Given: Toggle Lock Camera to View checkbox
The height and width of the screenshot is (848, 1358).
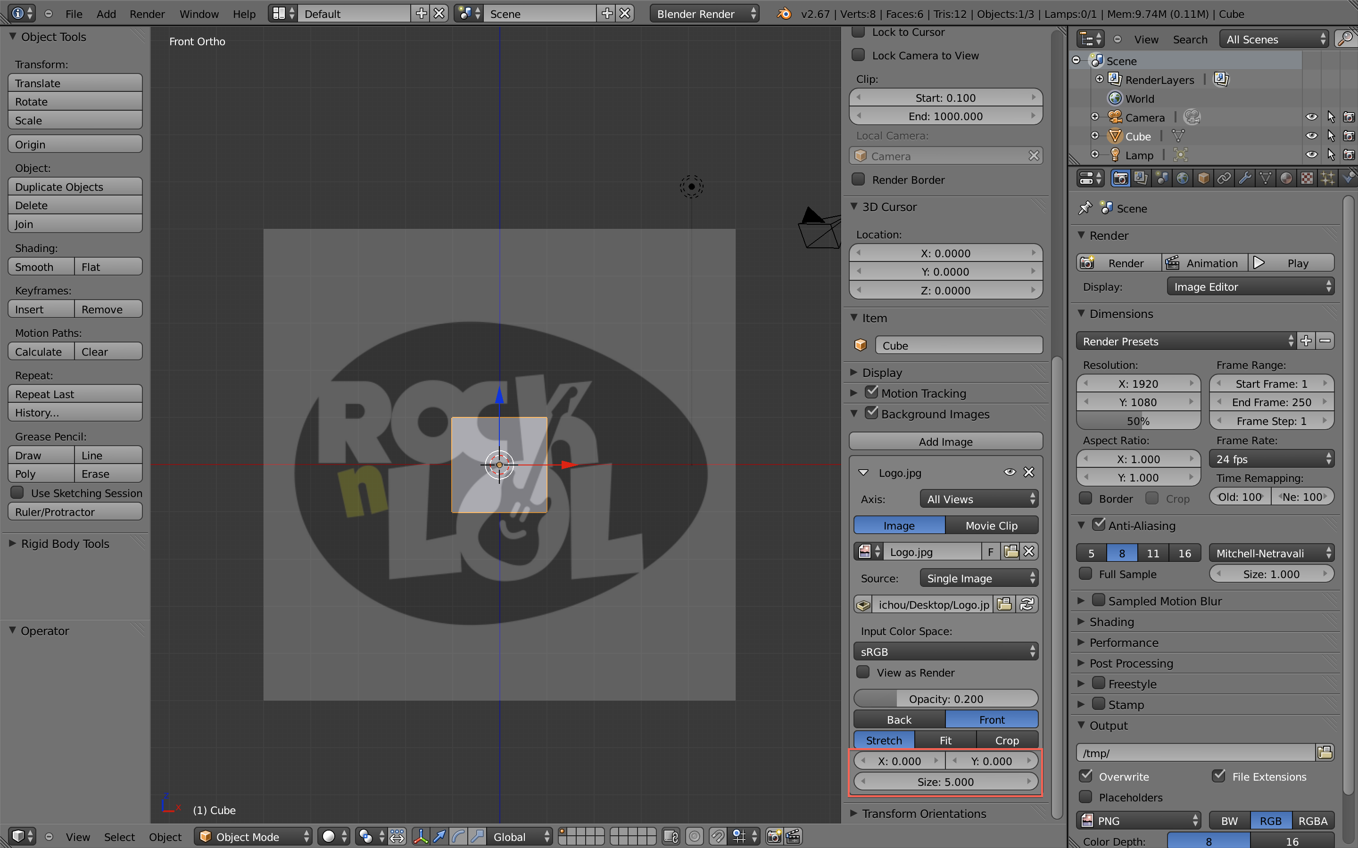Looking at the screenshot, I should pyautogui.click(x=858, y=55).
